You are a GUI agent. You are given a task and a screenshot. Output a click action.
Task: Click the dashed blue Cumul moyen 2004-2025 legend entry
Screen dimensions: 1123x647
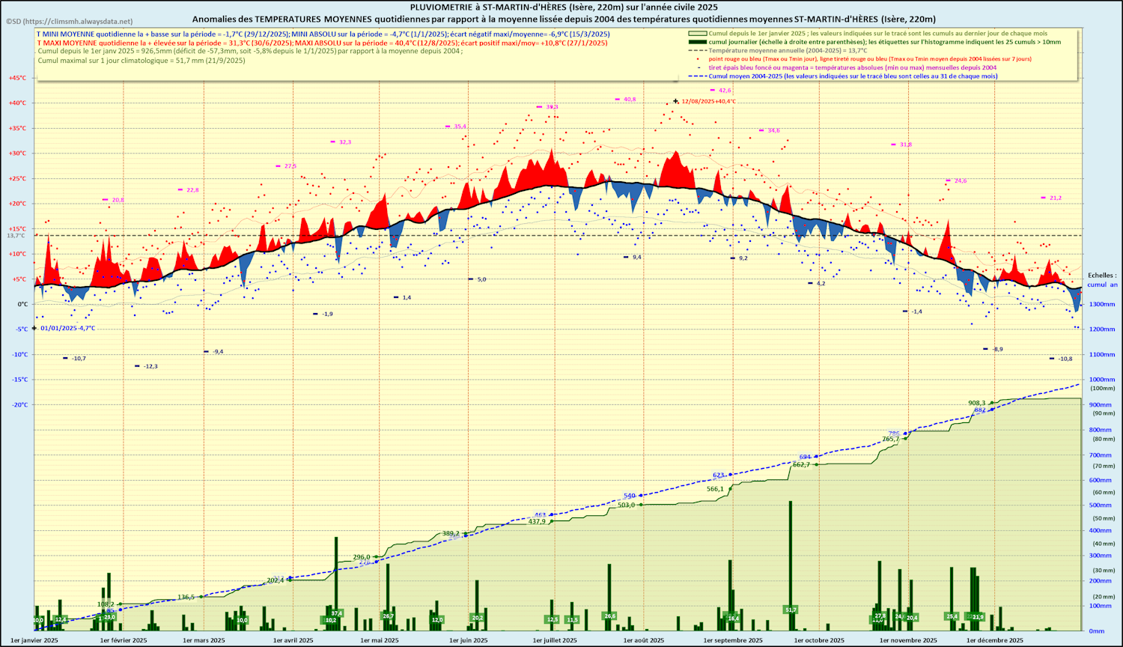pos(853,76)
